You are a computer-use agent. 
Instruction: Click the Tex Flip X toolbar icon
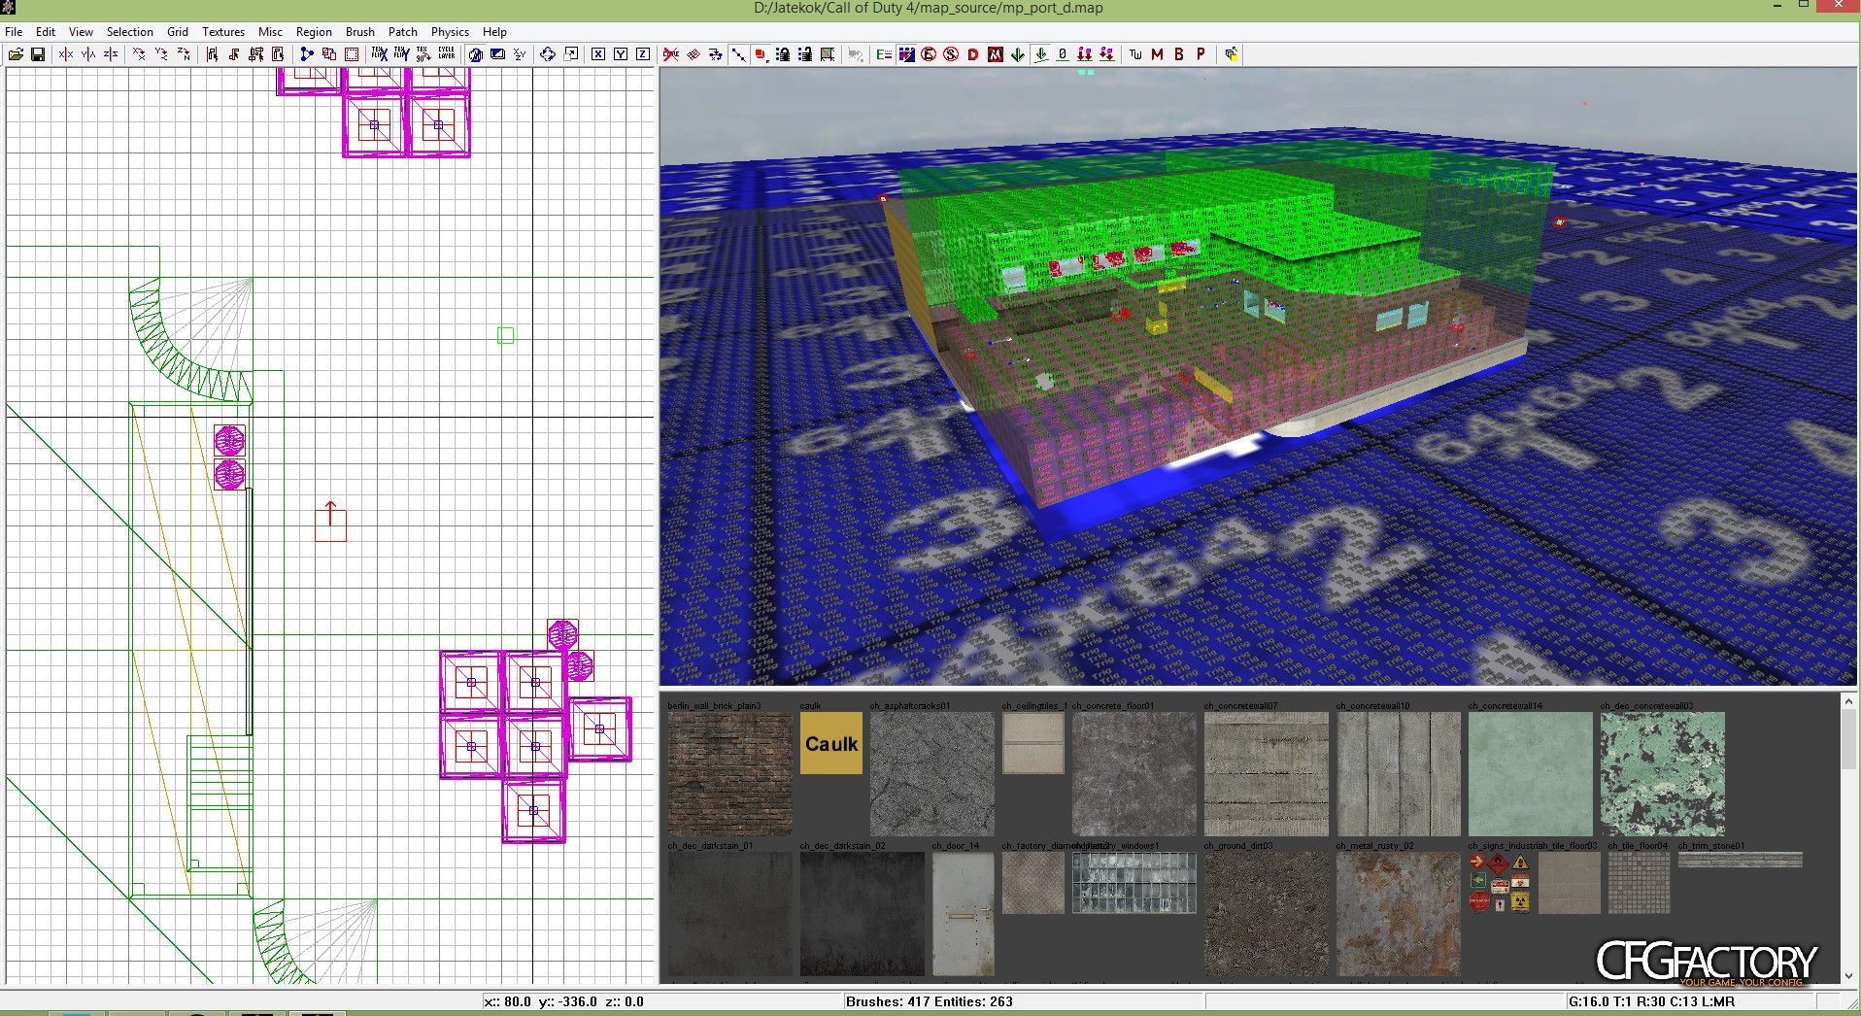pyautogui.click(x=380, y=54)
